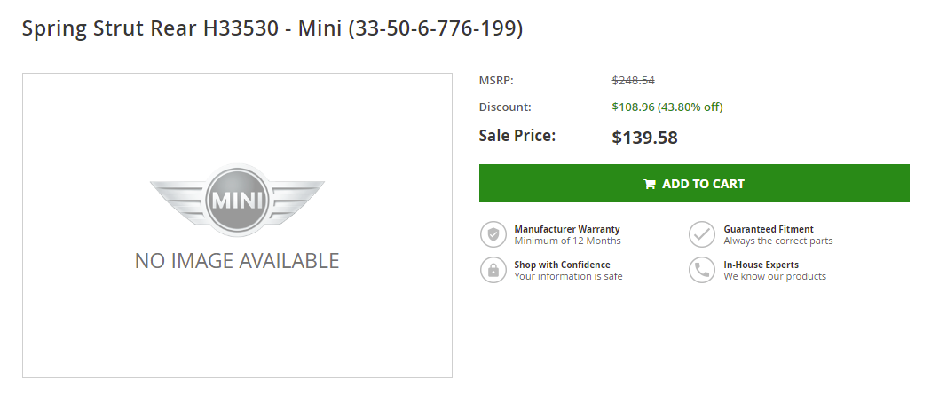Click the product title Spring Strut Rear H33530

(272, 28)
